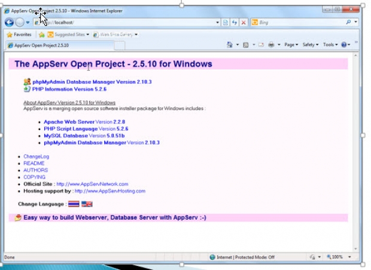Select the AppServ Open Project 2.5.10 tab
This screenshot has width=371, height=270.
pyautogui.click(x=60, y=45)
